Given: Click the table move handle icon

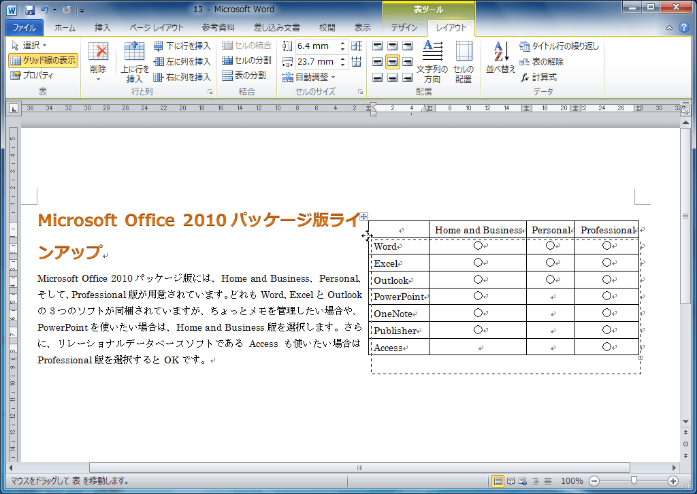Looking at the screenshot, I should pos(363,216).
